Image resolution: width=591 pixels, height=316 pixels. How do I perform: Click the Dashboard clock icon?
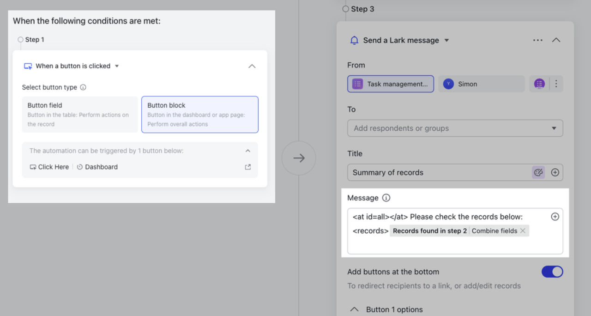80,167
